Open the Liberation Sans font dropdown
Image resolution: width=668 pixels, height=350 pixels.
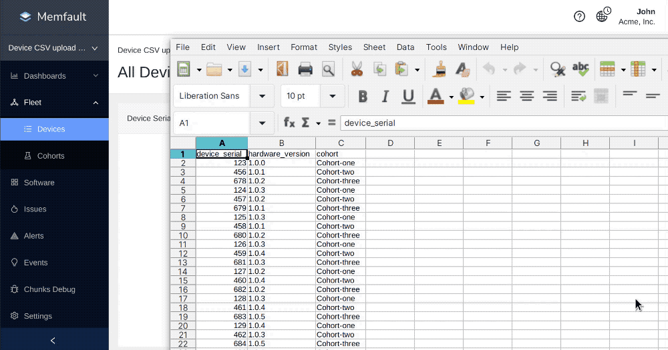click(x=262, y=96)
